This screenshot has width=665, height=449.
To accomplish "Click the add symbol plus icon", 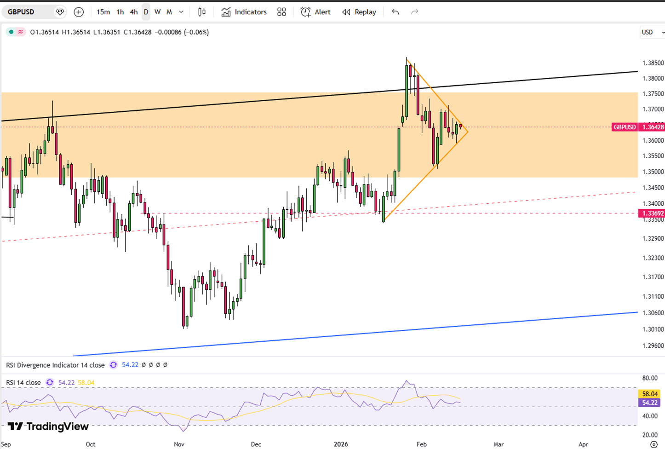I will click(x=79, y=12).
